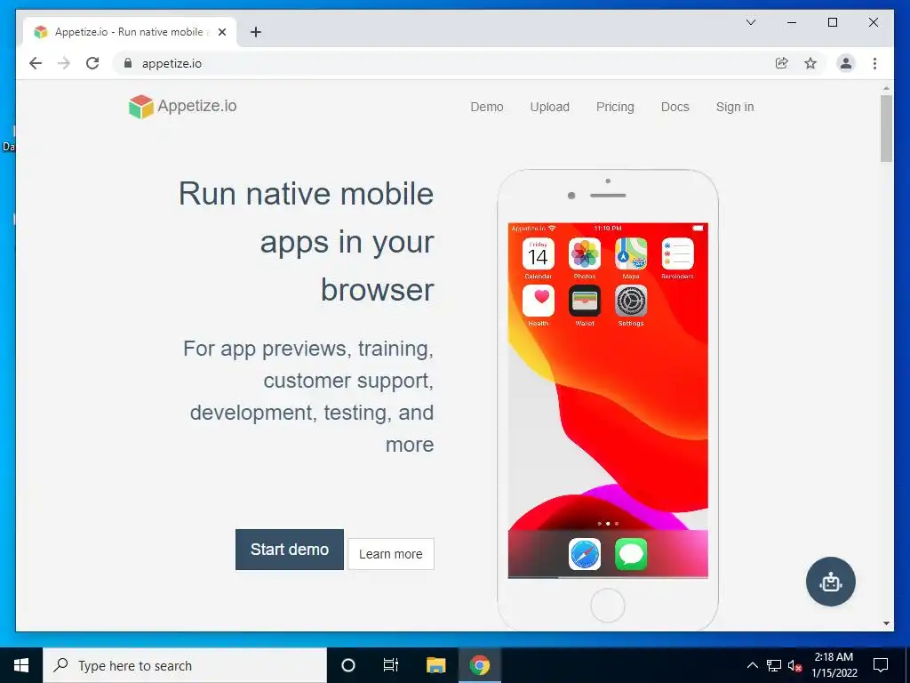Viewport: 910px width, 683px height.
Task: Open the Photos app icon
Action: point(585,253)
